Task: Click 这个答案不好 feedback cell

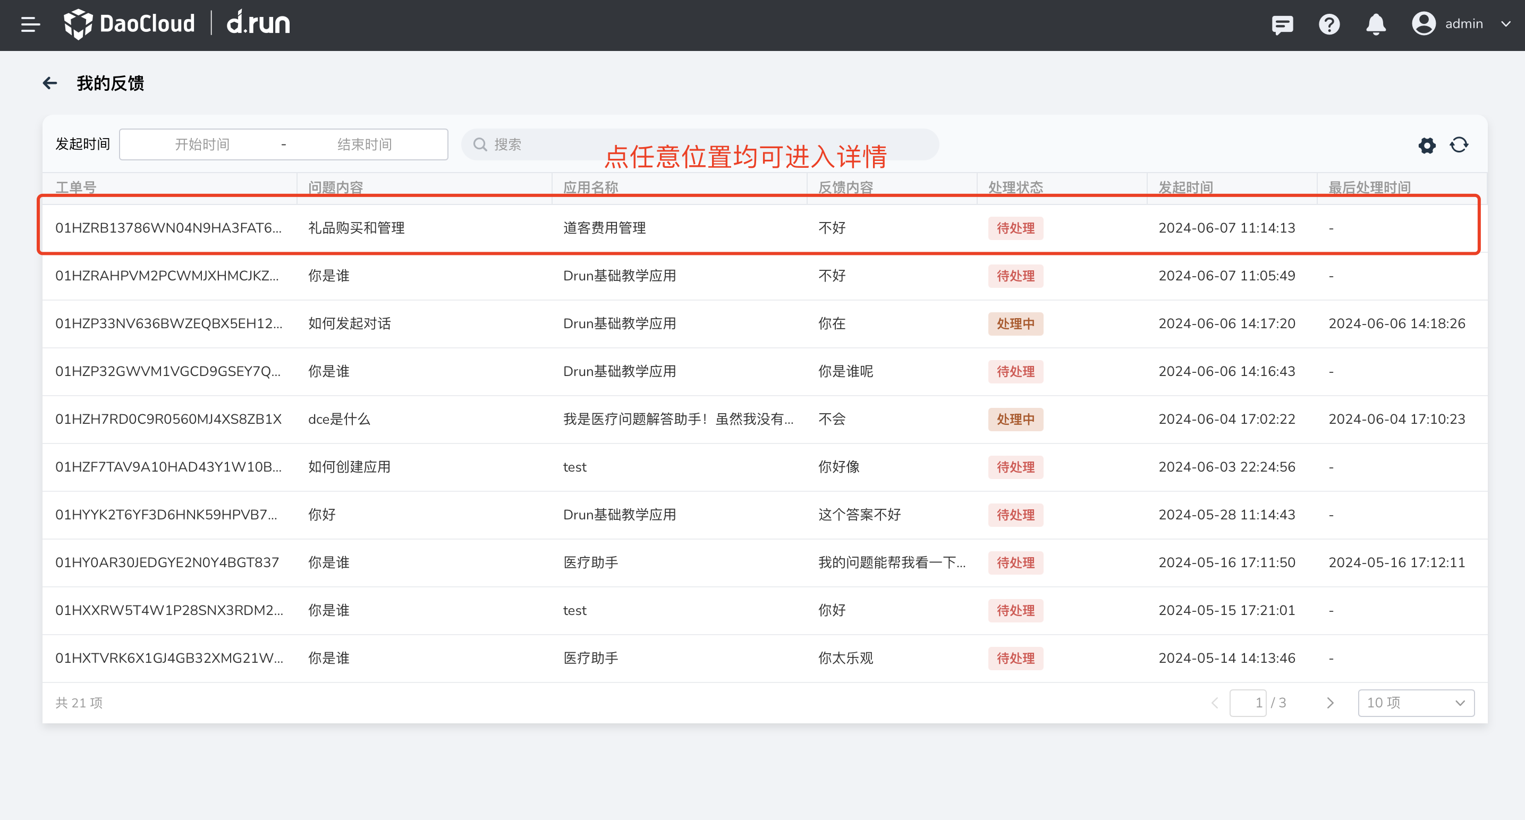Action: tap(859, 515)
